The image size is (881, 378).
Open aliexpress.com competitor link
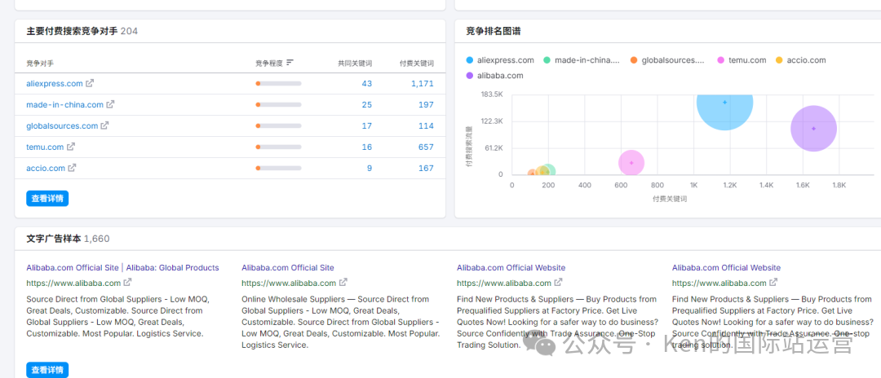[55, 83]
